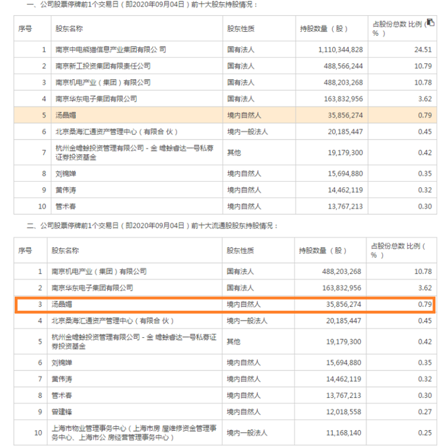Click the copy icon beside the 占股份总数比例 header
Screen dimensions: 440x446
[x=430, y=23]
